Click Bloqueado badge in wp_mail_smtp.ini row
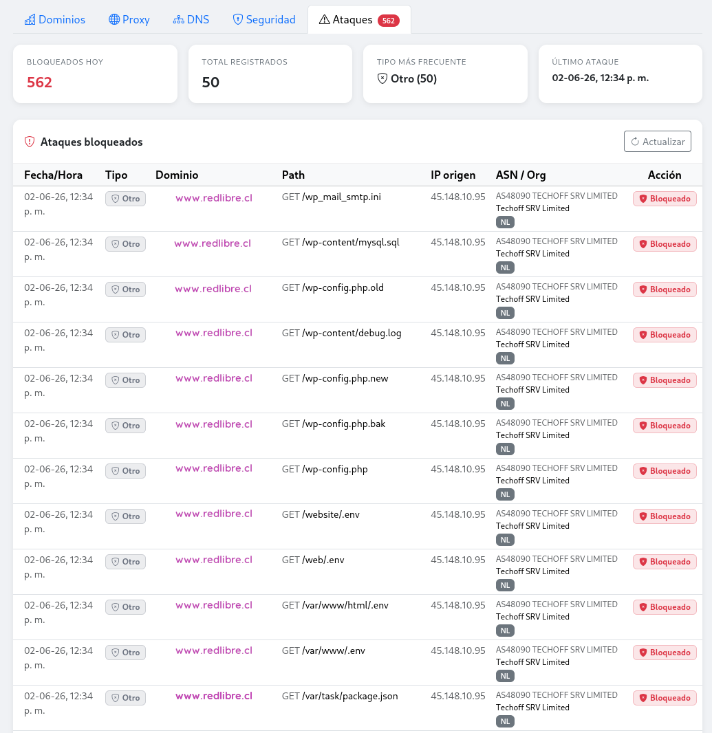712x733 pixels. coord(665,199)
